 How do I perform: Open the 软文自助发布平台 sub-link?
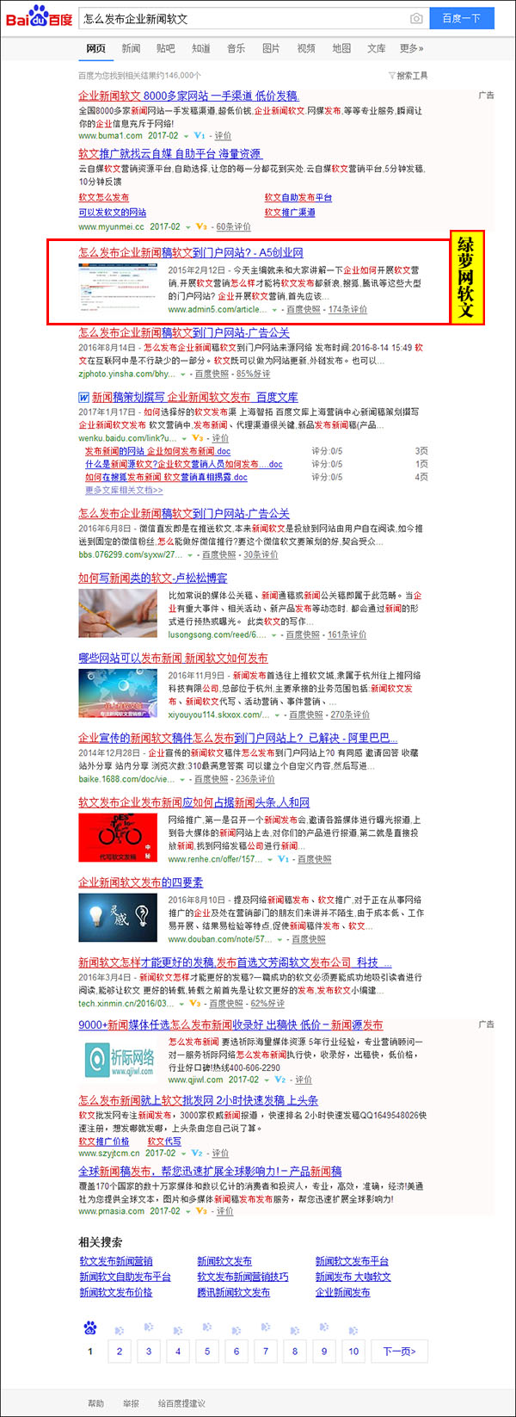pyautogui.click(x=298, y=198)
